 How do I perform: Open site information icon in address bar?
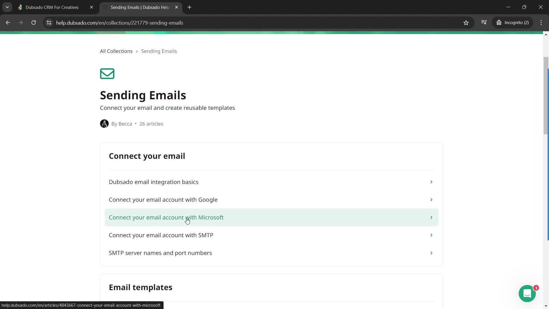click(49, 23)
